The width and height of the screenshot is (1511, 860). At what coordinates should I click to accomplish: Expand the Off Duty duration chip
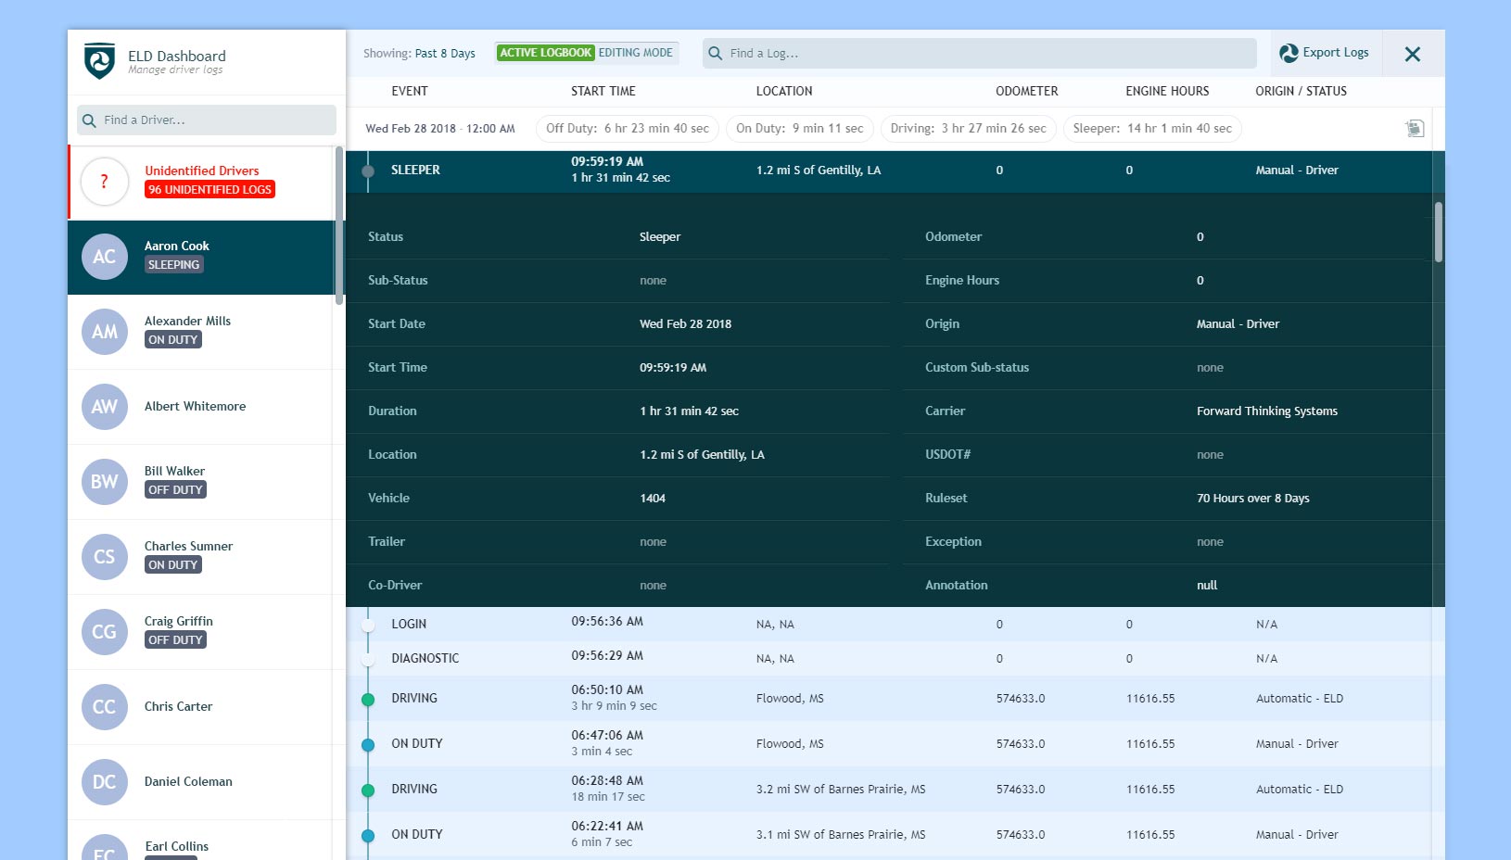pyautogui.click(x=626, y=129)
